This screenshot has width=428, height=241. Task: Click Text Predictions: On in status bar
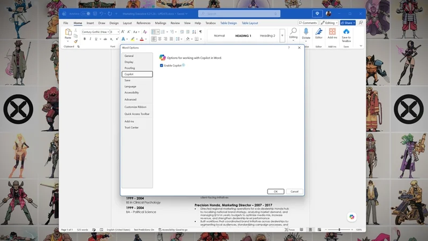(144, 230)
